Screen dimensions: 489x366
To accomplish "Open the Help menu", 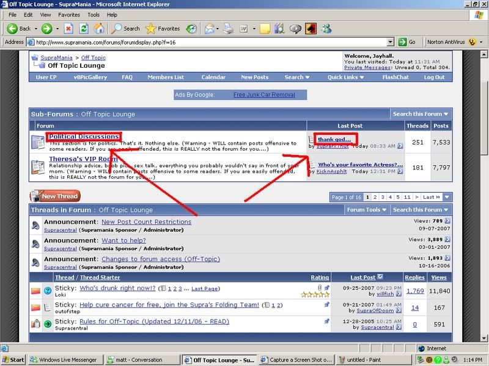I will (112, 15).
